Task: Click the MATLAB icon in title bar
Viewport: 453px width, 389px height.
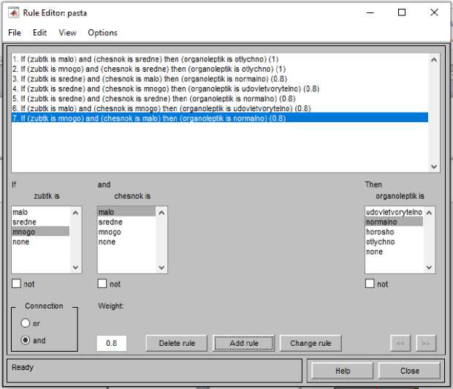Action: click(13, 12)
